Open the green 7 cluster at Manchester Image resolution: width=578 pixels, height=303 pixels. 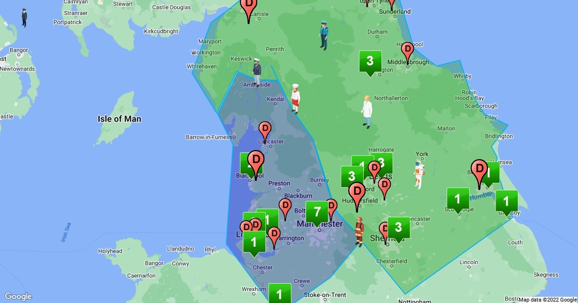317,212
